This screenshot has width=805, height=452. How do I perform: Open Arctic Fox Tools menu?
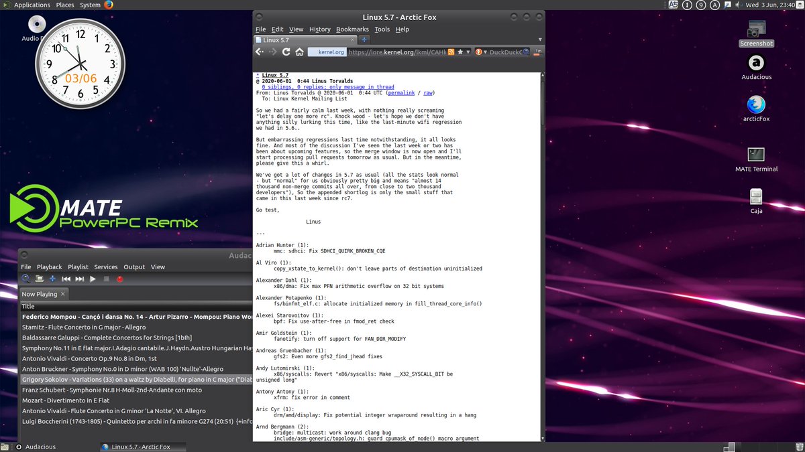tap(382, 29)
